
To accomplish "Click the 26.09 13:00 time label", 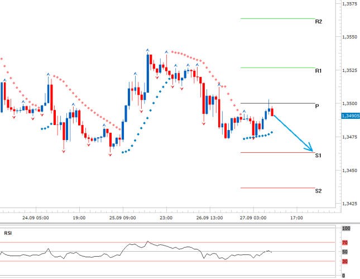I will 209,218.
